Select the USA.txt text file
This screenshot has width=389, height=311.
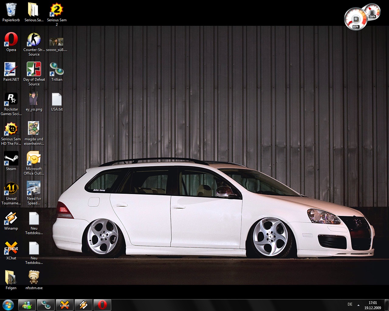[57, 99]
